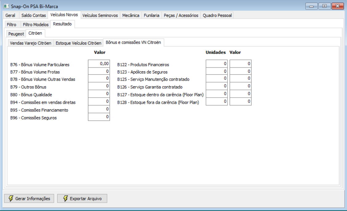Close the Snap-On PSA Bi-Marca window
This screenshot has width=347, height=211.
pos(337,6)
